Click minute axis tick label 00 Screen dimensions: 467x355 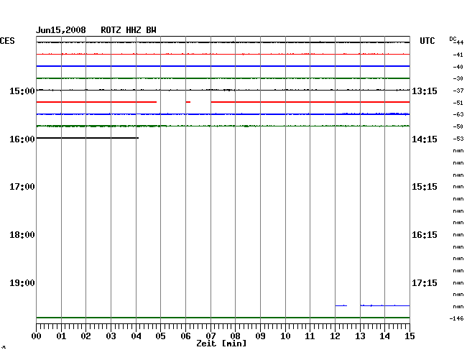37,336
